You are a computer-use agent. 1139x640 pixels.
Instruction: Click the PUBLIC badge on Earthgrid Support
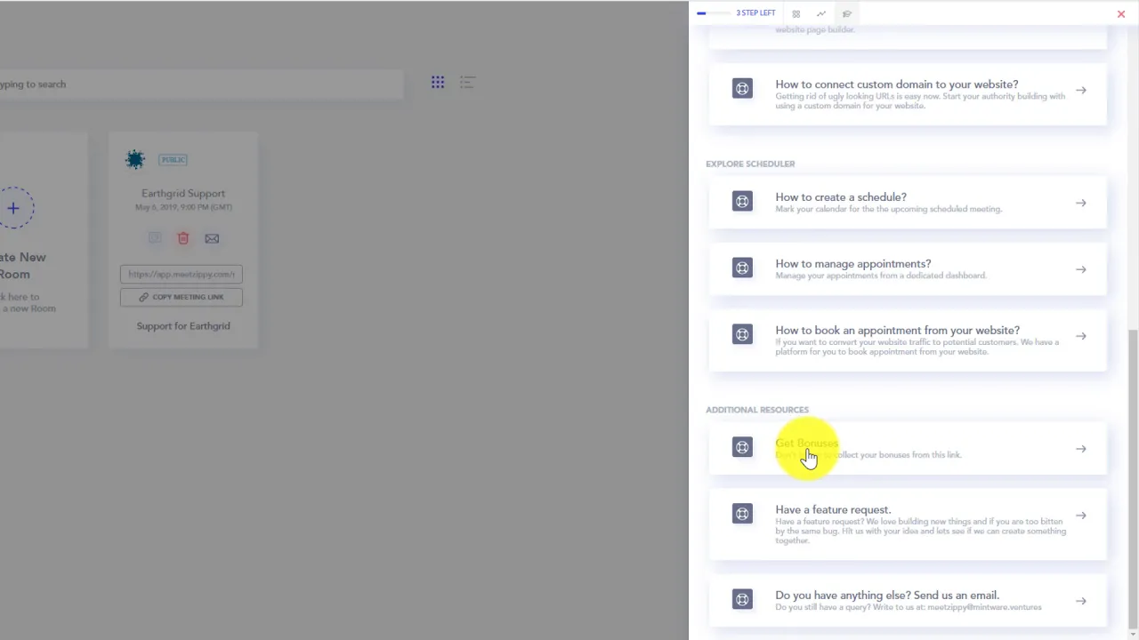pyautogui.click(x=173, y=160)
